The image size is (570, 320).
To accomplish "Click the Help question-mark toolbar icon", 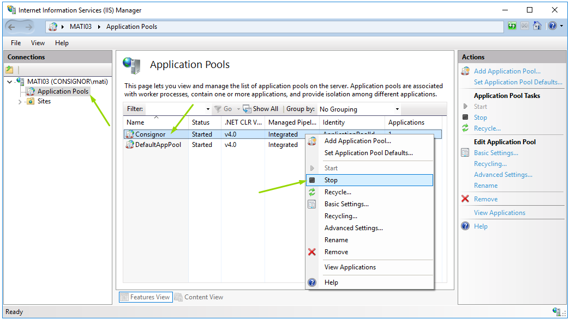I will 552,26.
